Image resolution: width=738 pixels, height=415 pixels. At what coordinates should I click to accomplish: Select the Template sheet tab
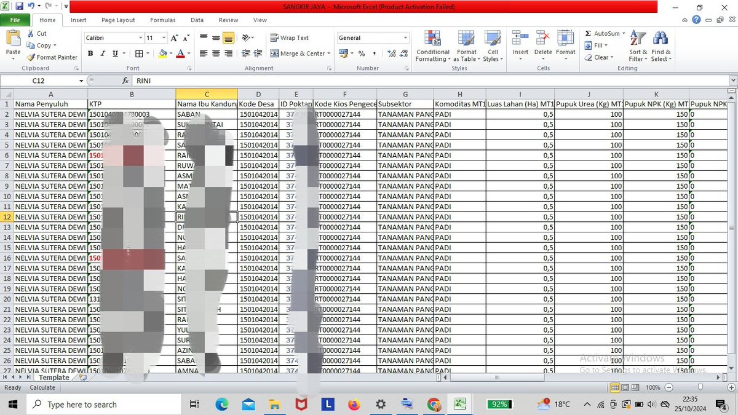coord(55,377)
